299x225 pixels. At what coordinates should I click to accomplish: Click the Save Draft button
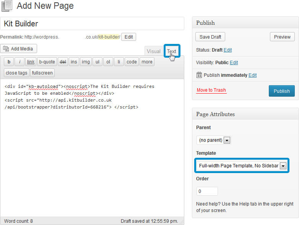(x=210, y=37)
